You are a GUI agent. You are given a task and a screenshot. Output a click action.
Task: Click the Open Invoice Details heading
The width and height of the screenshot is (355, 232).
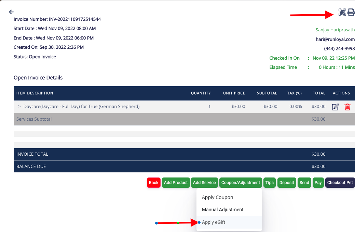click(x=38, y=78)
